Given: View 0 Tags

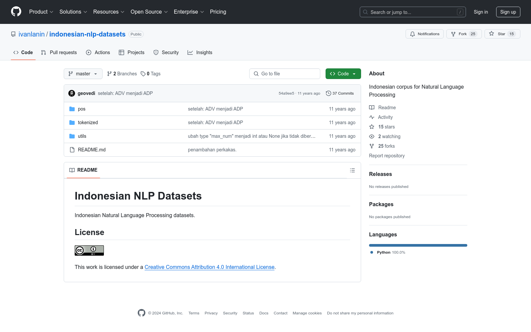Looking at the screenshot, I should click(x=151, y=74).
